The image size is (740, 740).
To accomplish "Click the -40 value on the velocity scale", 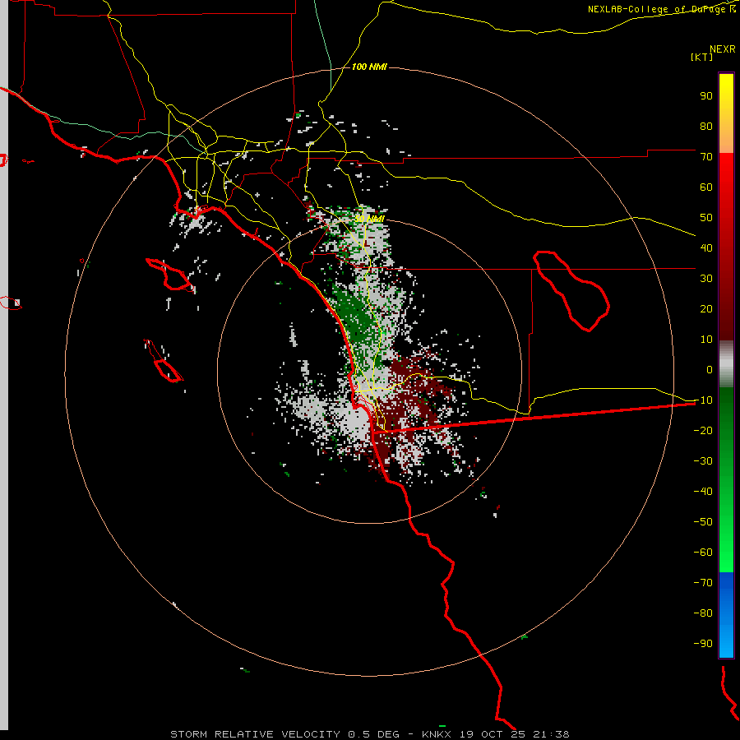I will [x=703, y=492].
